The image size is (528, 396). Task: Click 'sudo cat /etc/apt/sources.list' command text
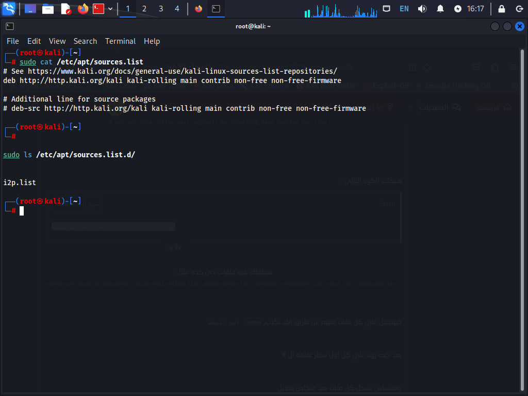tap(81, 62)
